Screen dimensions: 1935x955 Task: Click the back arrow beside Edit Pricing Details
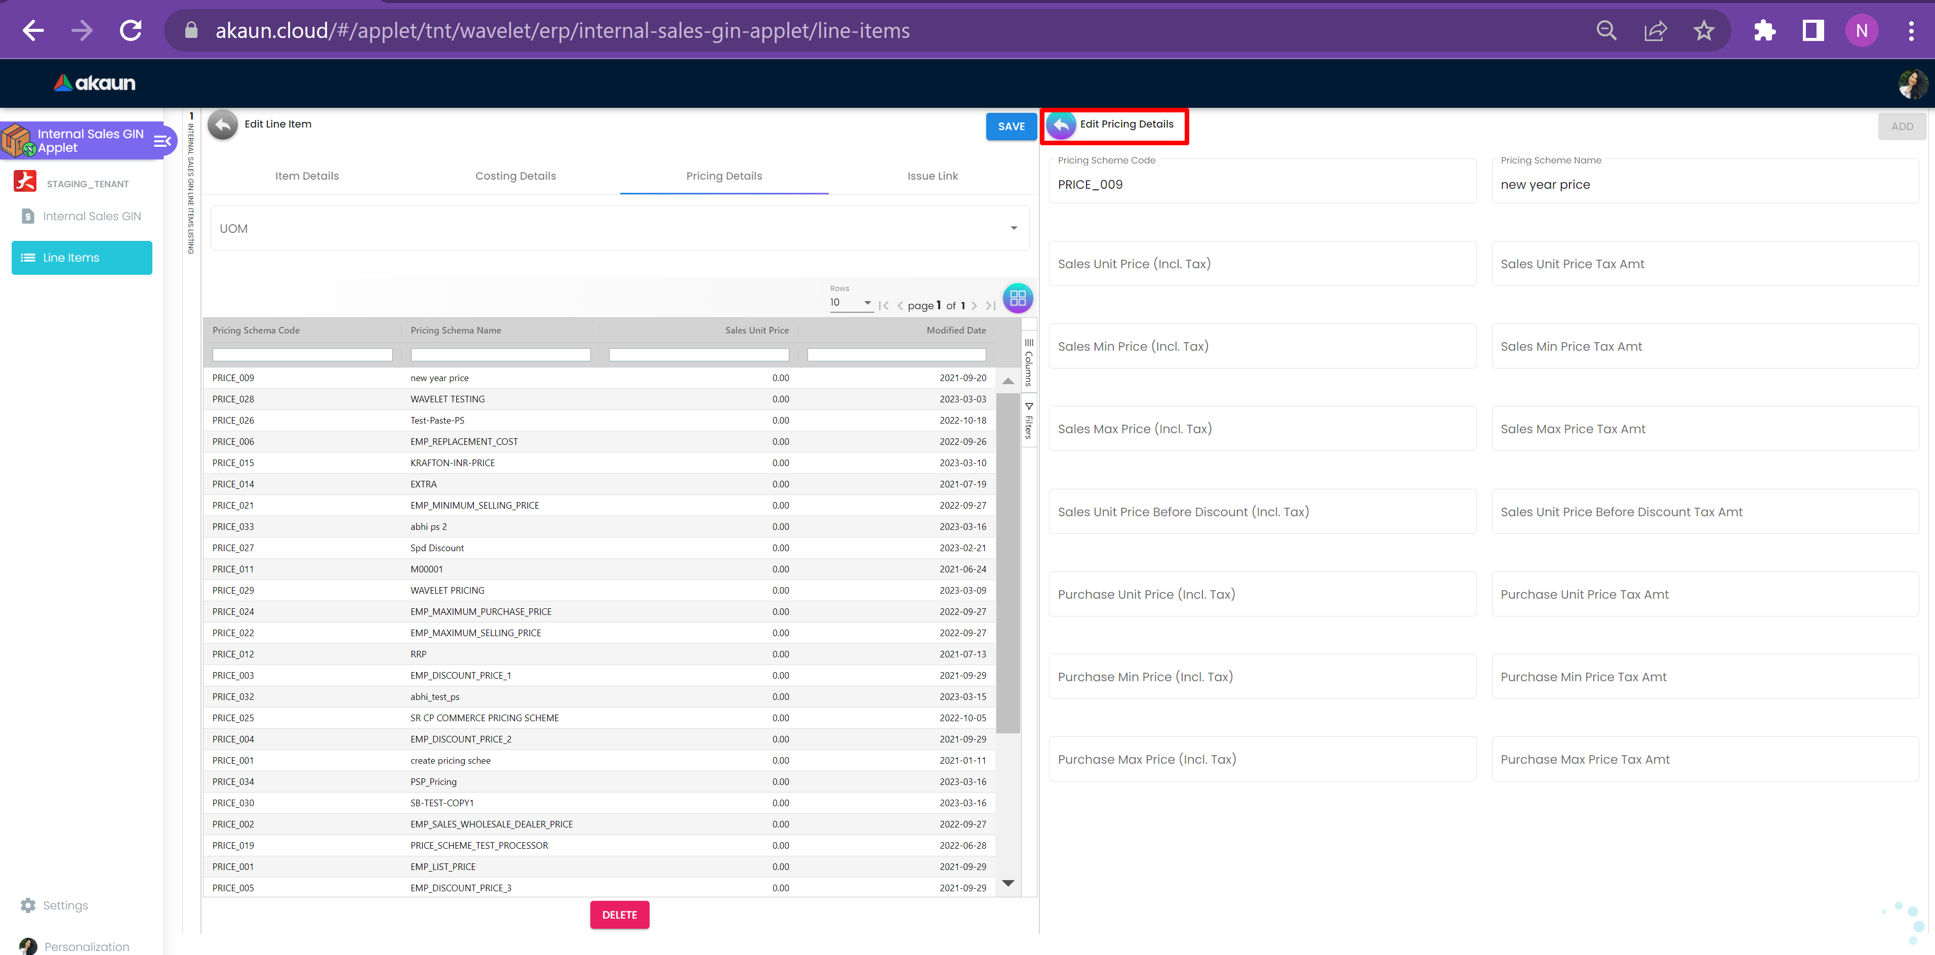coord(1061,124)
